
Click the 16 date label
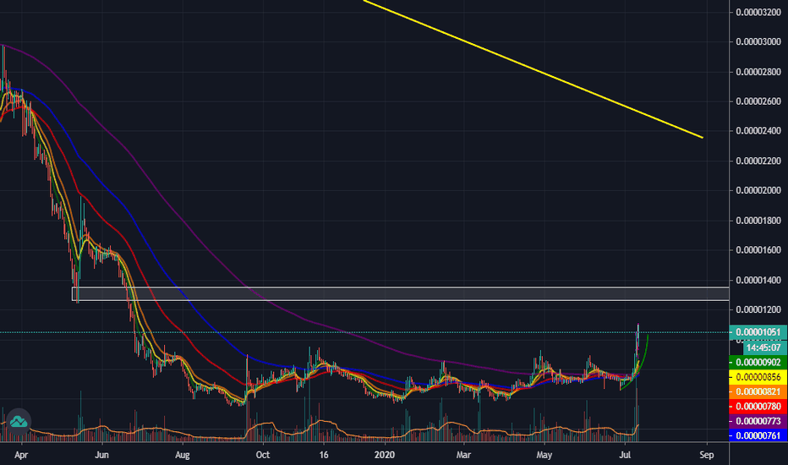pos(324,455)
